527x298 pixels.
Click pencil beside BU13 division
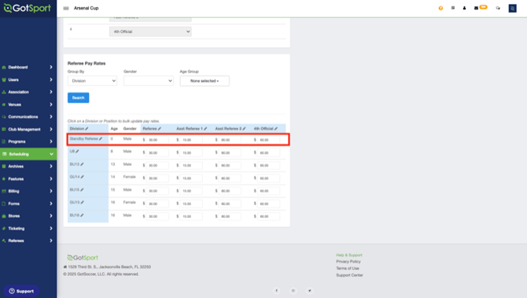(x=82, y=164)
